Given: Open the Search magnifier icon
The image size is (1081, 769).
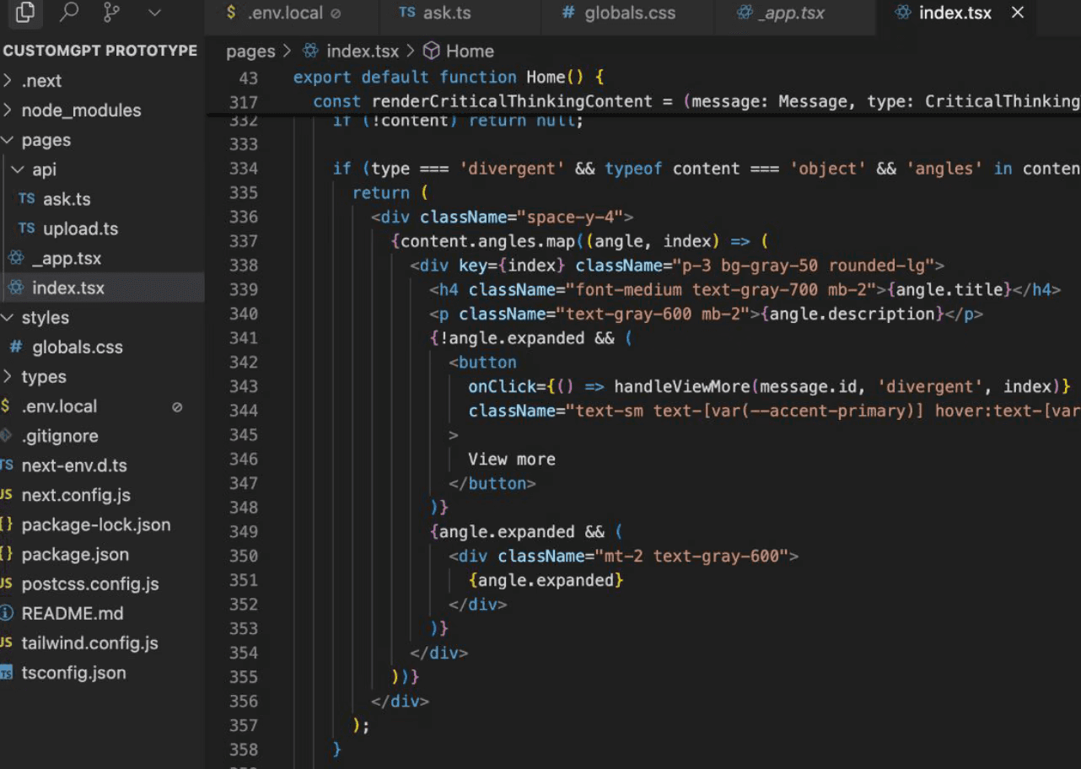Looking at the screenshot, I should tap(68, 13).
